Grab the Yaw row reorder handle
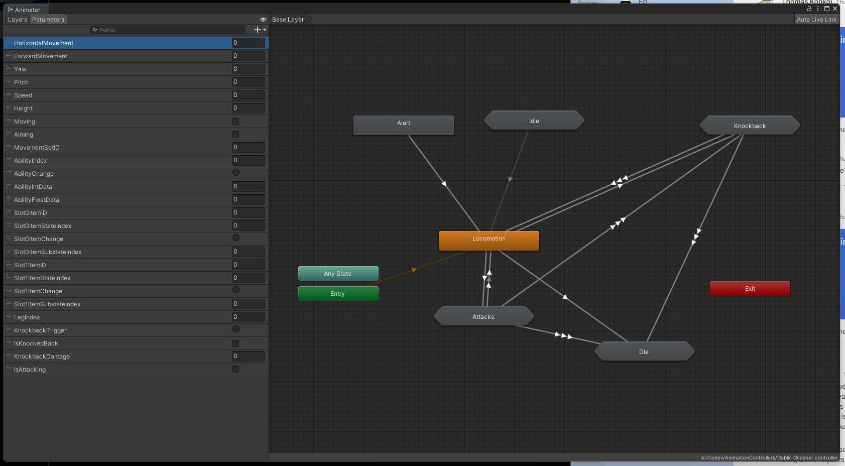The height and width of the screenshot is (466, 845). pyautogui.click(x=9, y=69)
